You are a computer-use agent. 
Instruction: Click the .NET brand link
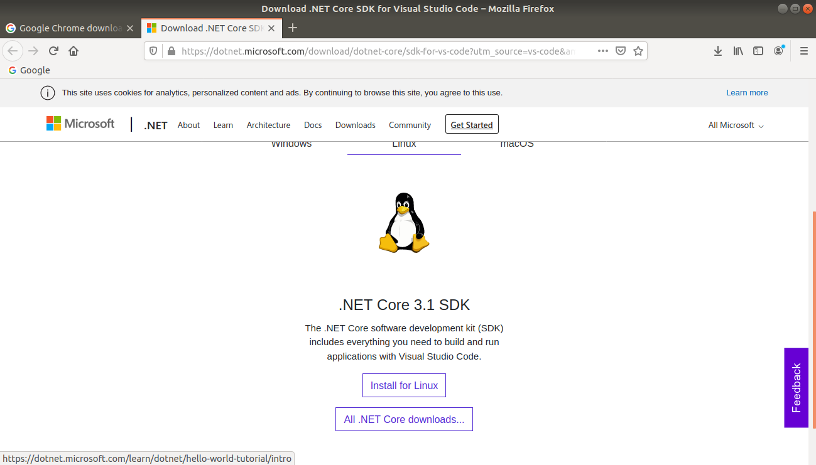155,126
